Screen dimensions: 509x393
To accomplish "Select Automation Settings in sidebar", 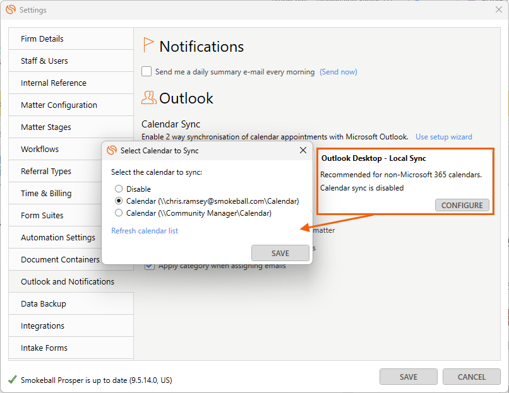I will 55,237.
